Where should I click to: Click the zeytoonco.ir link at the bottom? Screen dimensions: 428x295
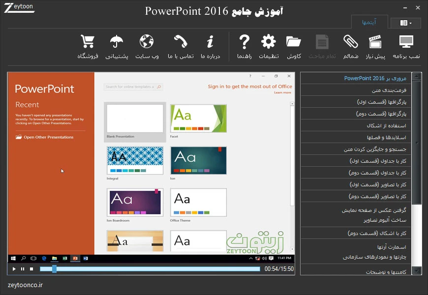pyautogui.click(x=26, y=285)
